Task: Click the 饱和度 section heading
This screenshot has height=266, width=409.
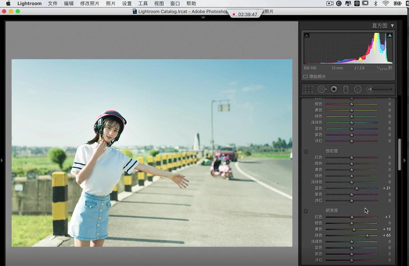Action: tap(332, 151)
